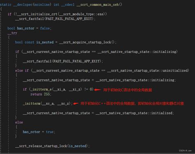
Task: Click the int return type keyword
Action: pos(56,5)
